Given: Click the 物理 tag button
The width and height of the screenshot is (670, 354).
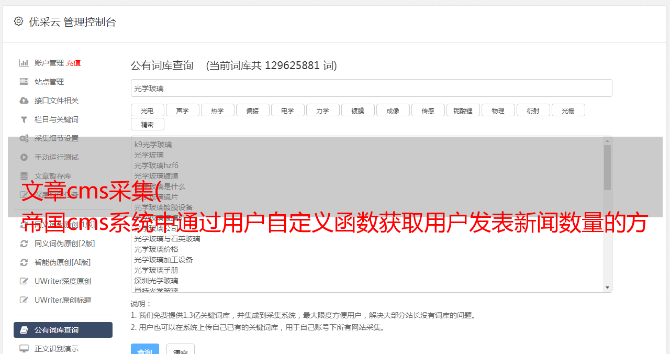Looking at the screenshot, I should click(498, 110).
